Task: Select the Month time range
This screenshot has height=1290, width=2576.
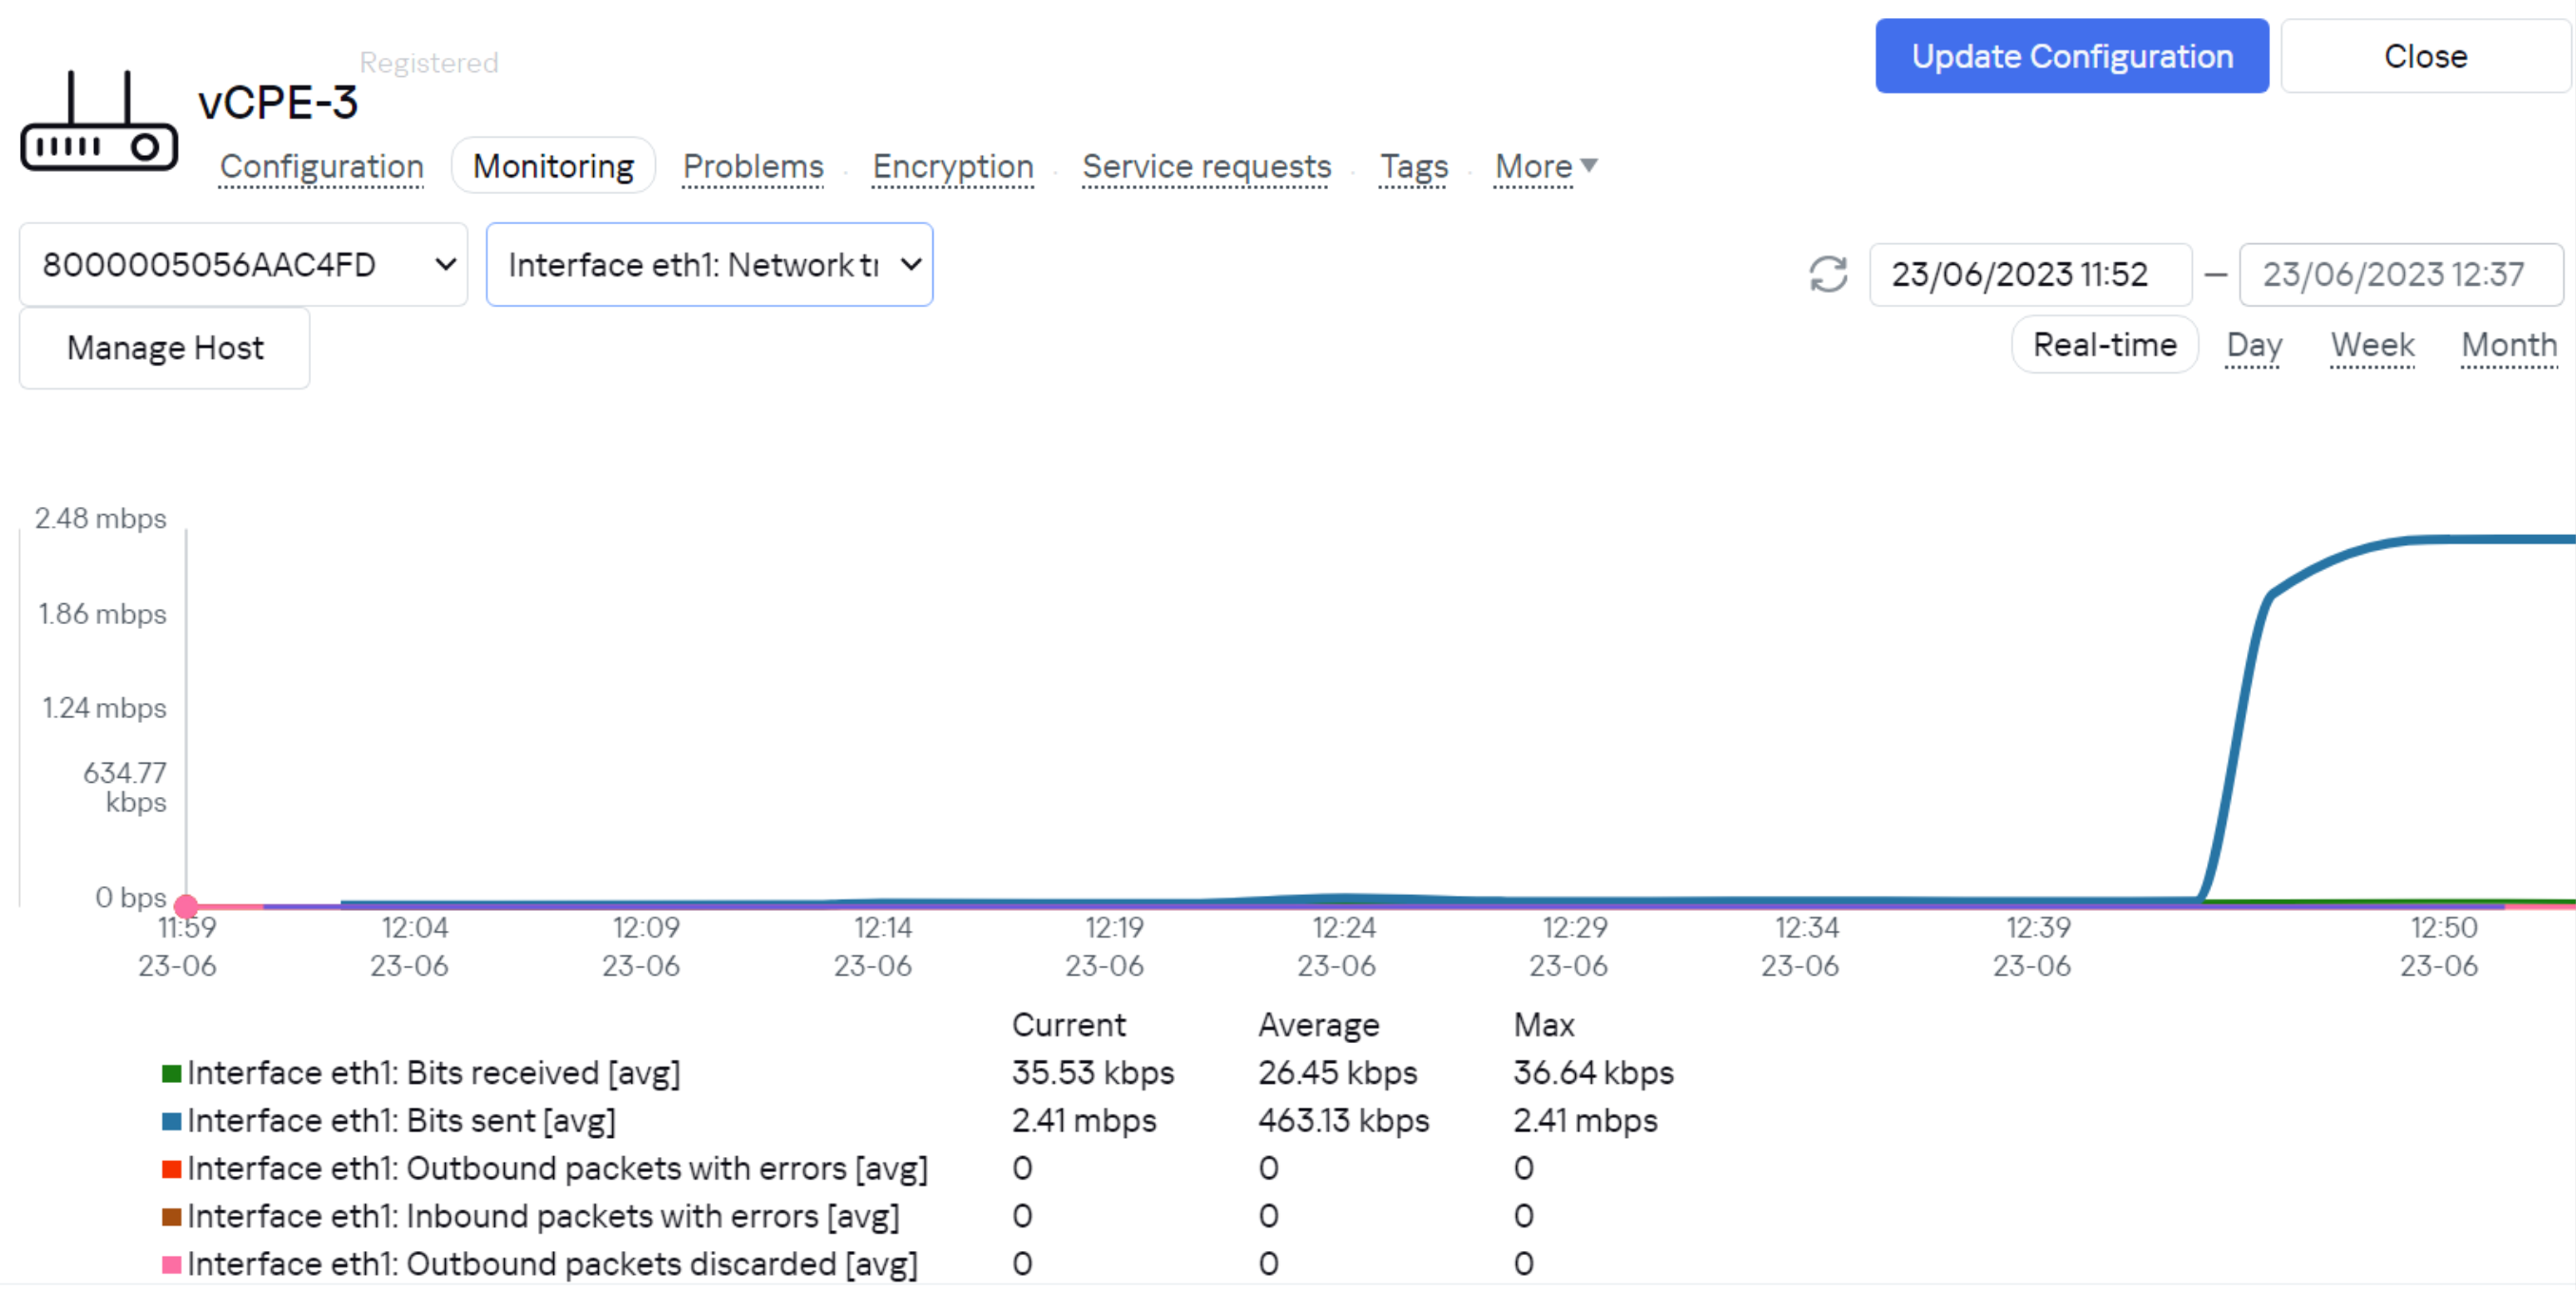Action: [2508, 345]
